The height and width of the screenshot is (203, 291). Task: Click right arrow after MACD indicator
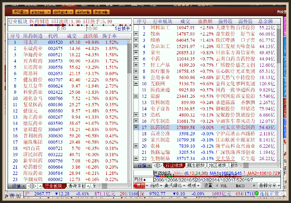click(x=254, y=185)
